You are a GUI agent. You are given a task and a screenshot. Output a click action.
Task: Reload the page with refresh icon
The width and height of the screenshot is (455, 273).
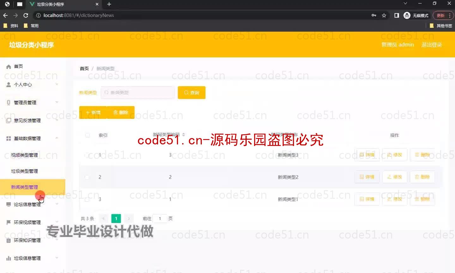(26, 15)
